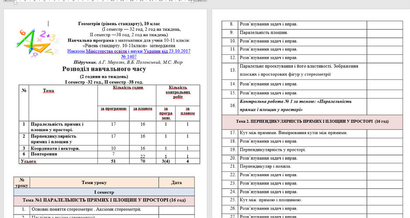Click the empty date cell for lesson 21
Viewport: 410px width, 218px height.
point(385,166)
